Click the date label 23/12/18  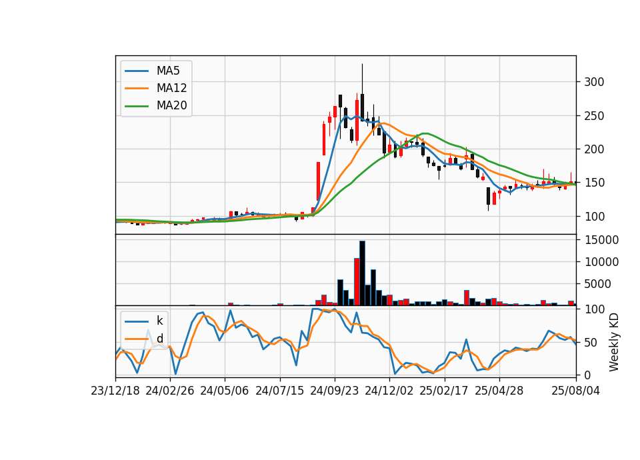[x=115, y=391]
